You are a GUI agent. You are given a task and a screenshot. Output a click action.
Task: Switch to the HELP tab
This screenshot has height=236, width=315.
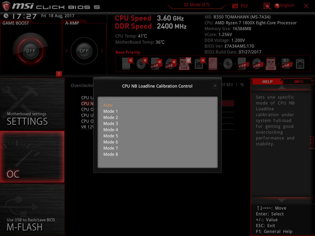267,82
